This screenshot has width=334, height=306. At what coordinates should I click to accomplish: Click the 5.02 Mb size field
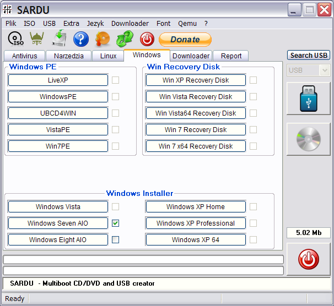tap(309, 233)
